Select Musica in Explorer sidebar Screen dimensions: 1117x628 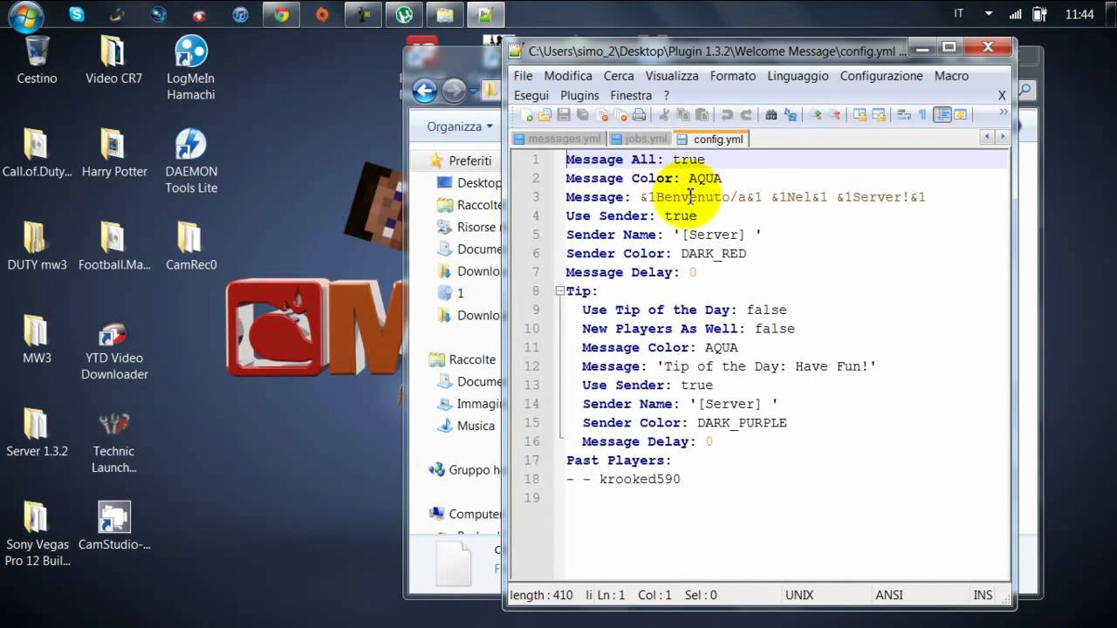pos(467,426)
